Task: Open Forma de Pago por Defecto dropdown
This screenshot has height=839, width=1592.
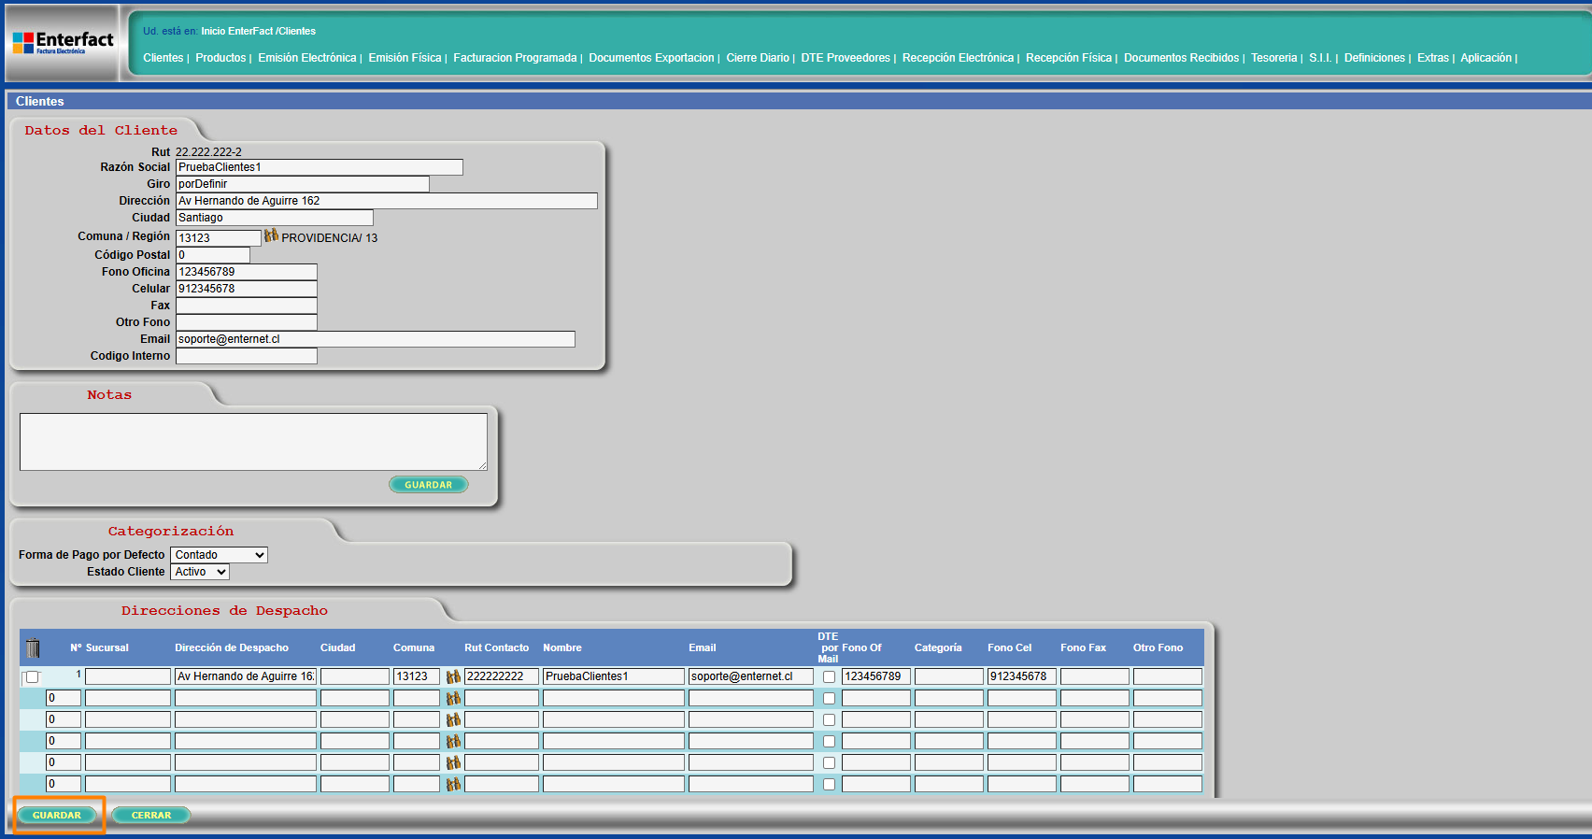Action: 219,555
